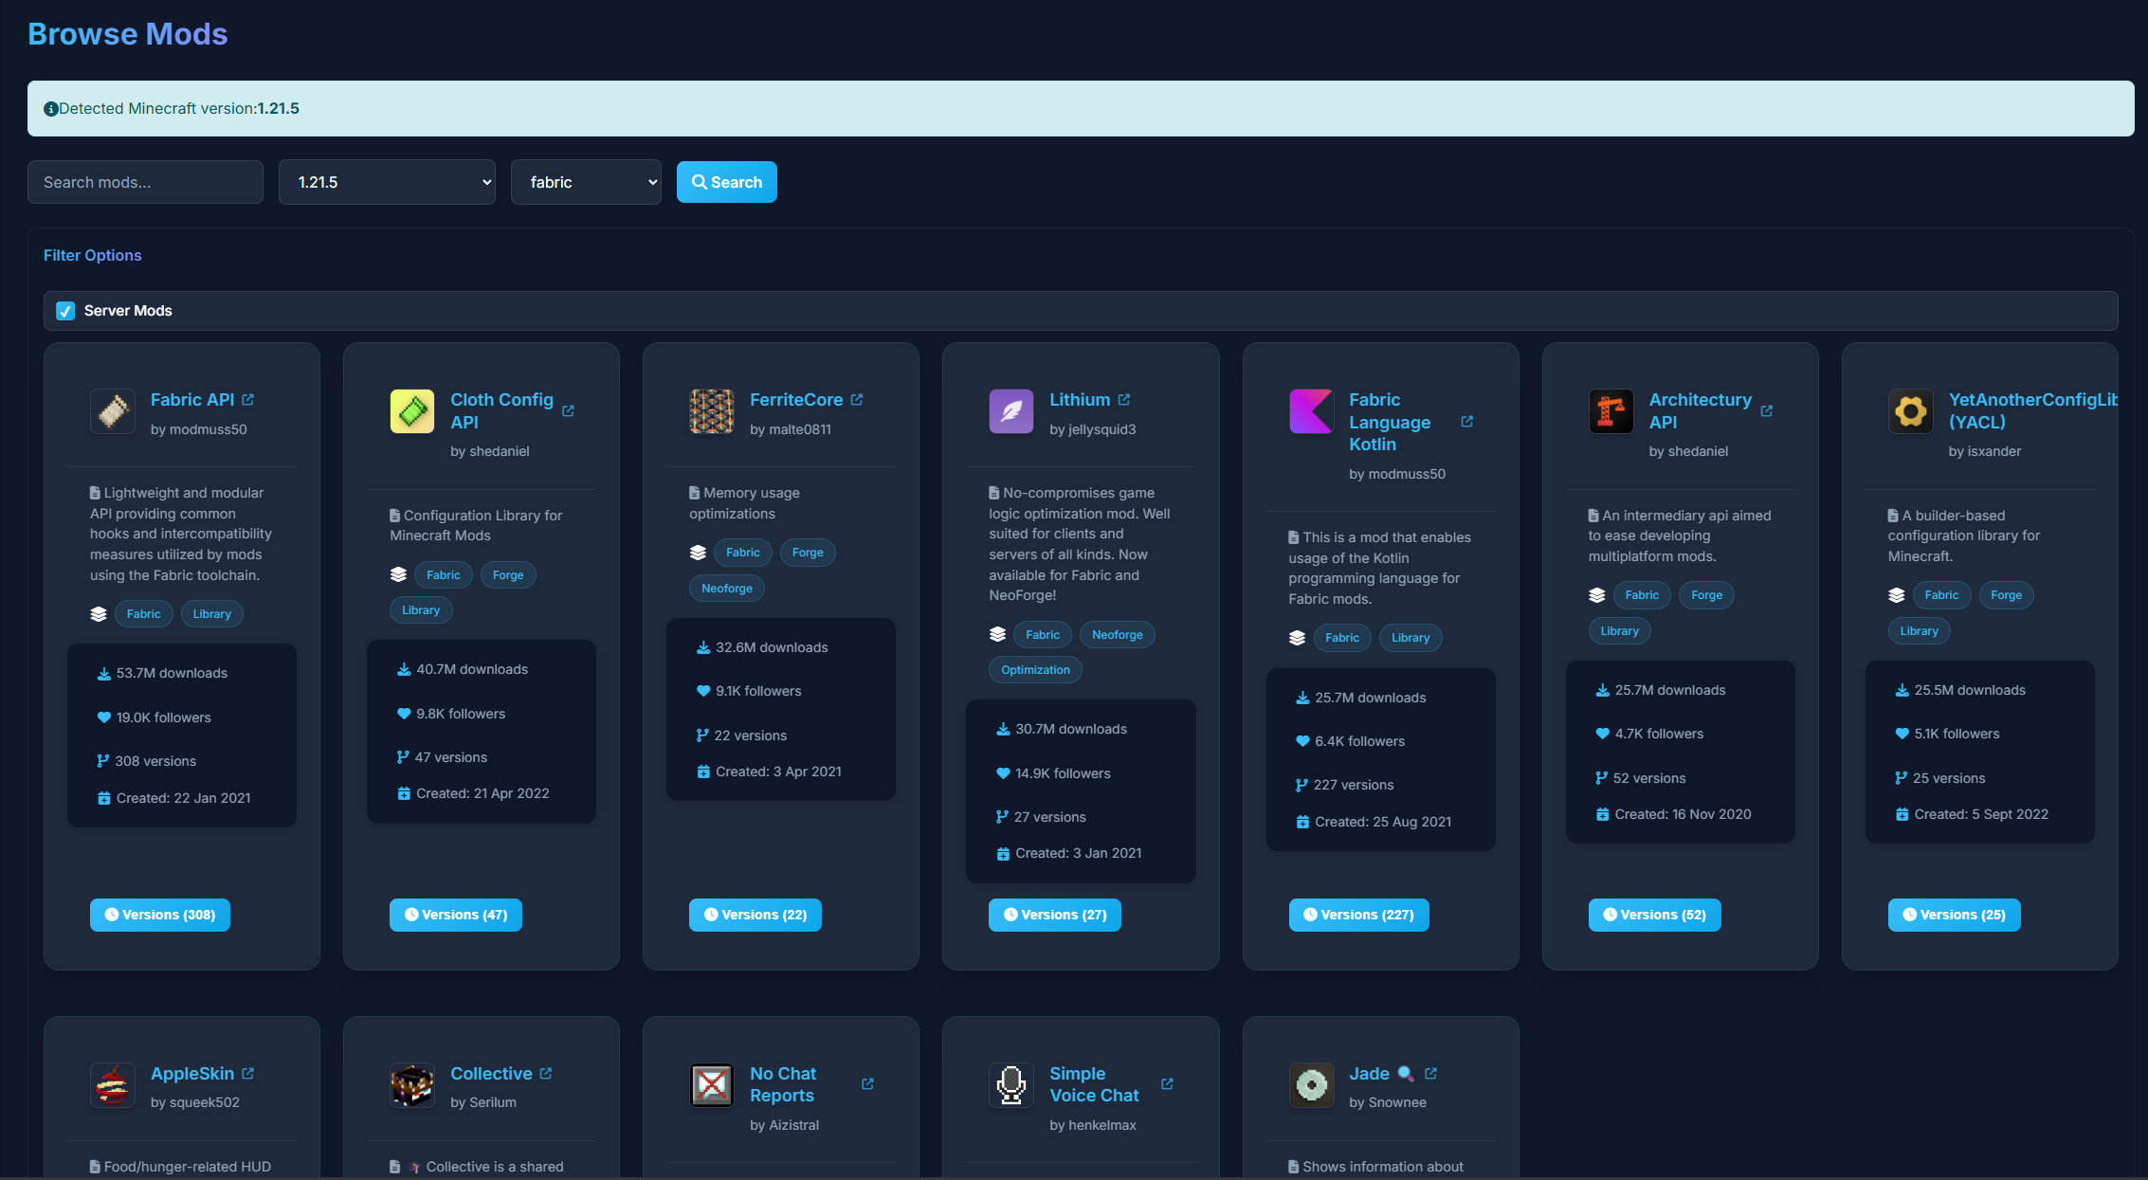The height and width of the screenshot is (1180, 2148).
Task: Open the 1.21.5 version dropdown
Action: pos(387,181)
